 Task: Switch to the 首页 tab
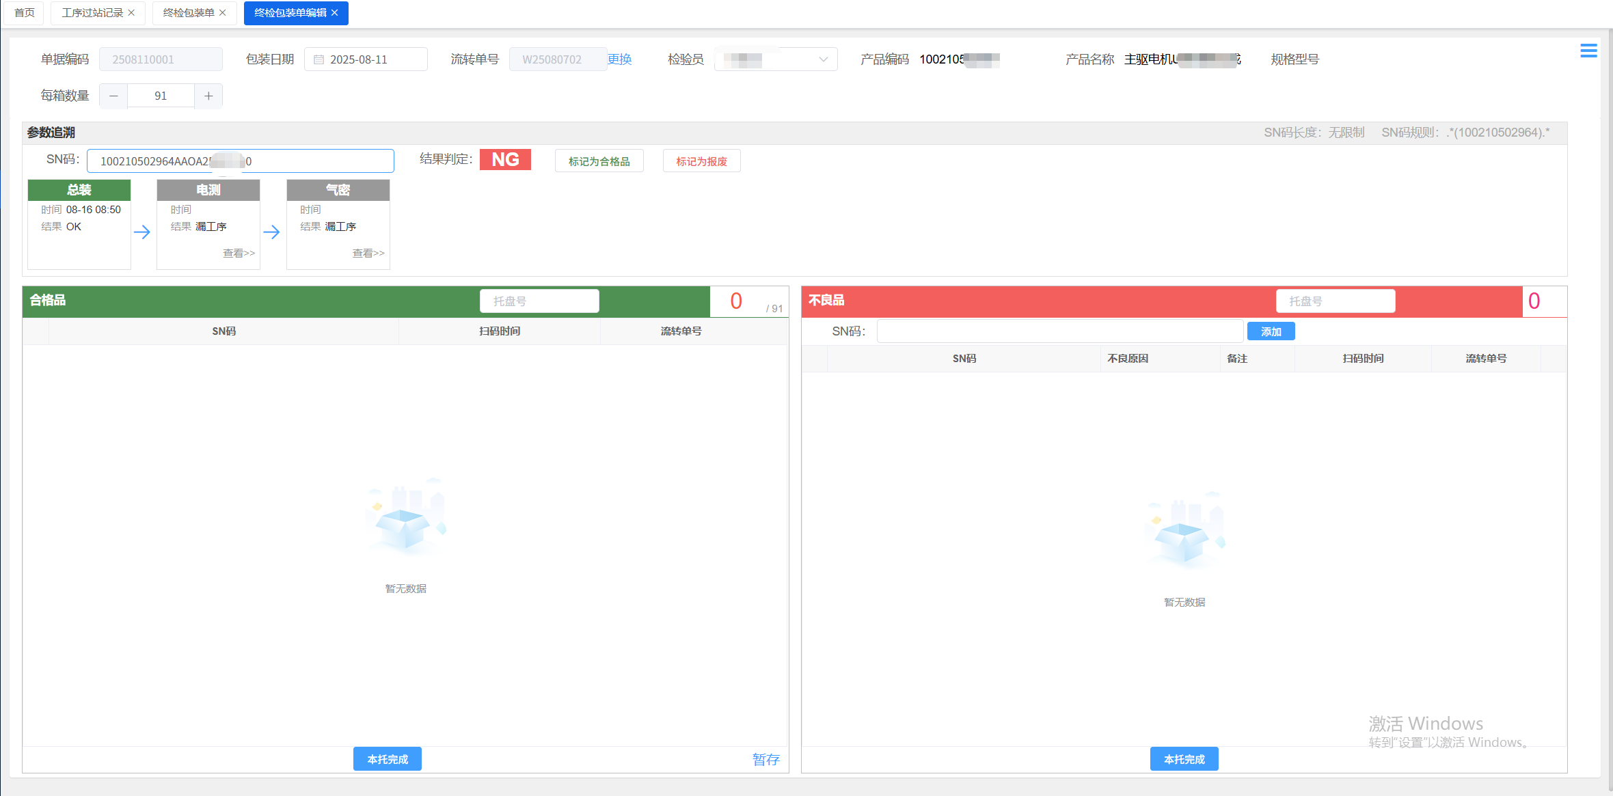[x=25, y=13]
